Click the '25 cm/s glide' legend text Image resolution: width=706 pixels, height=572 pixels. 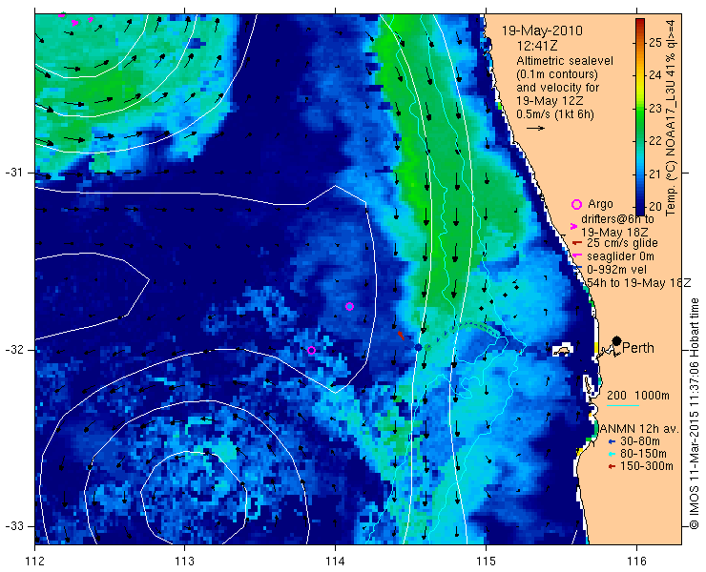pyautogui.click(x=622, y=243)
